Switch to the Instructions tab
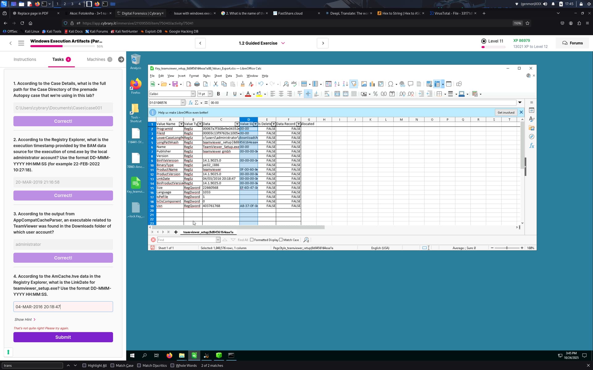 click(25, 59)
